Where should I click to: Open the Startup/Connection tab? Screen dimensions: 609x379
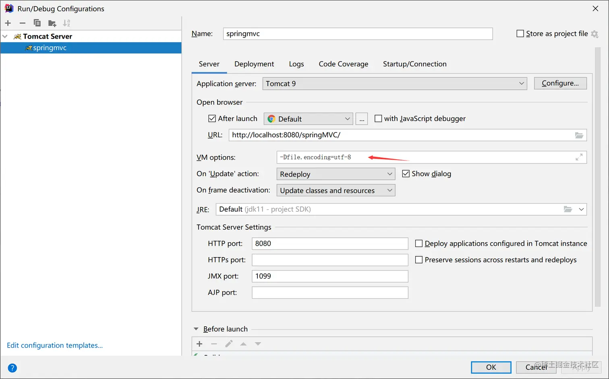pyautogui.click(x=415, y=64)
